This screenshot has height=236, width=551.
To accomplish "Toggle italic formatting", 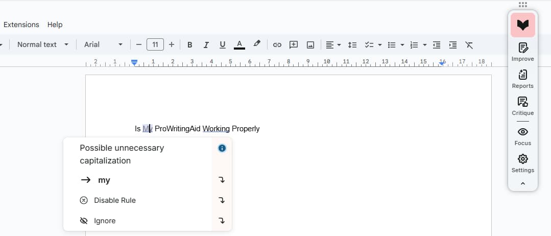I will pos(206,44).
